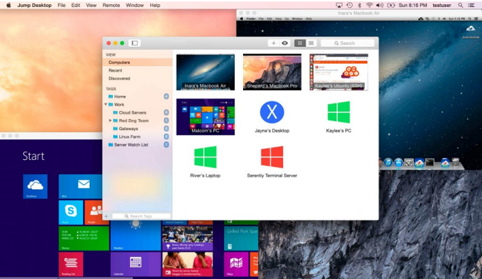Click the Bluetooth menu bar icon
This screenshot has height=279, width=482.
point(359,6)
